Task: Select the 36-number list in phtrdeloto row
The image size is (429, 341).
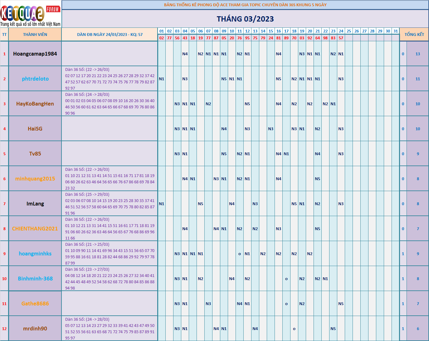Action: coord(110,82)
